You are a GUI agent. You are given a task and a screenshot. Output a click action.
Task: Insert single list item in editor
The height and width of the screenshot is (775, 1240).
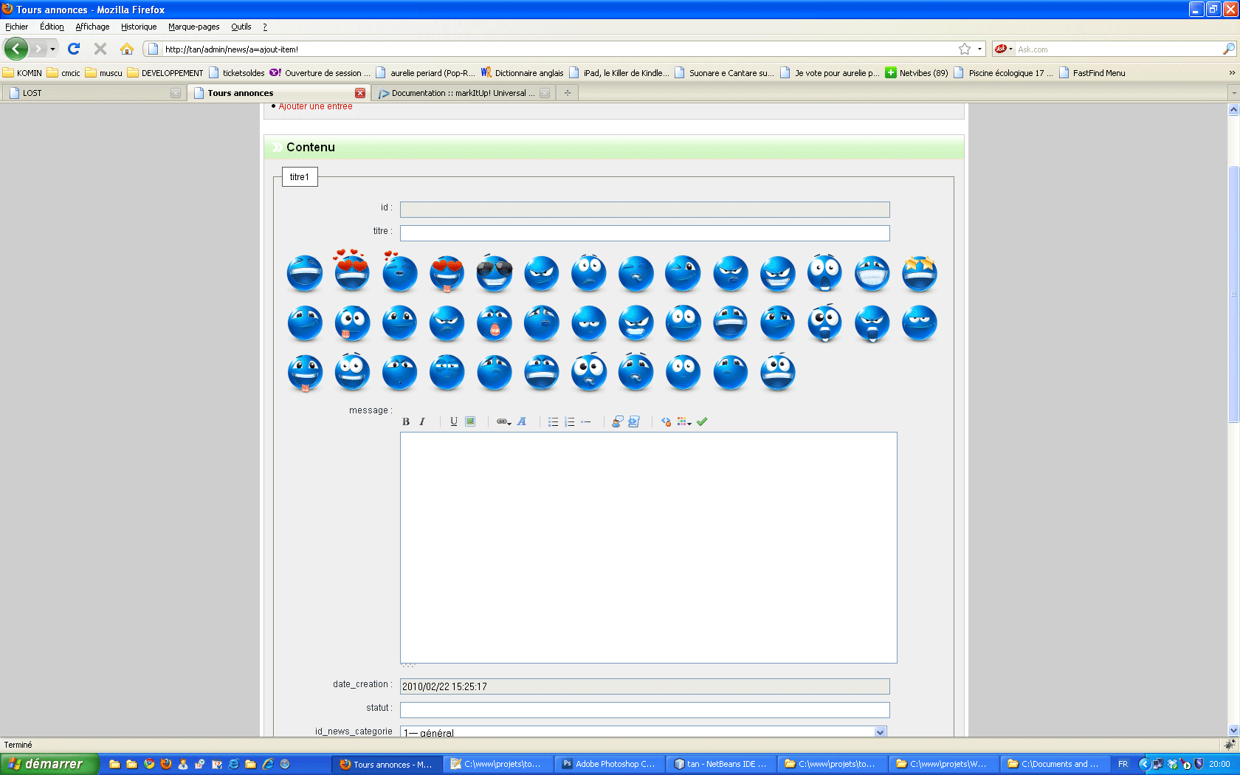tap(585, 421)
